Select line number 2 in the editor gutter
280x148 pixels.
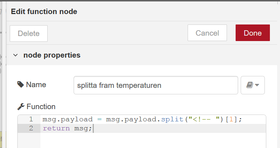[31, 128]
